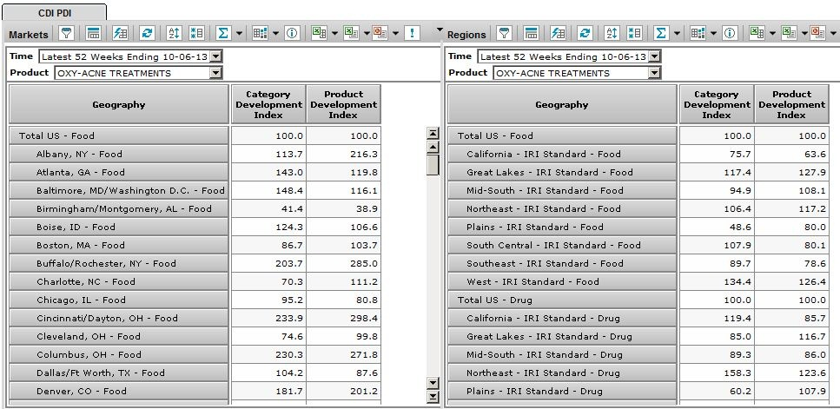Click the exclamation alert icon in Markets toolbar

coord(410,33)
